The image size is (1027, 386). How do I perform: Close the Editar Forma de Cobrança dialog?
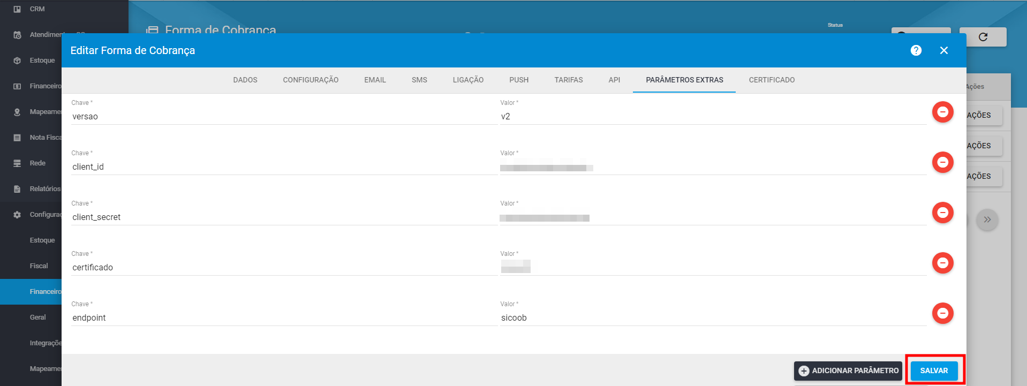pos(944,50)
